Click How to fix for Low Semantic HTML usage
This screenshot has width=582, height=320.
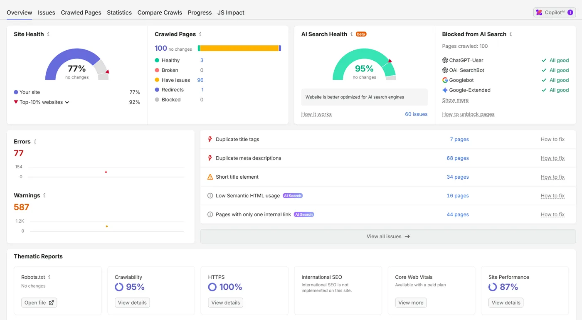point(552,196)
